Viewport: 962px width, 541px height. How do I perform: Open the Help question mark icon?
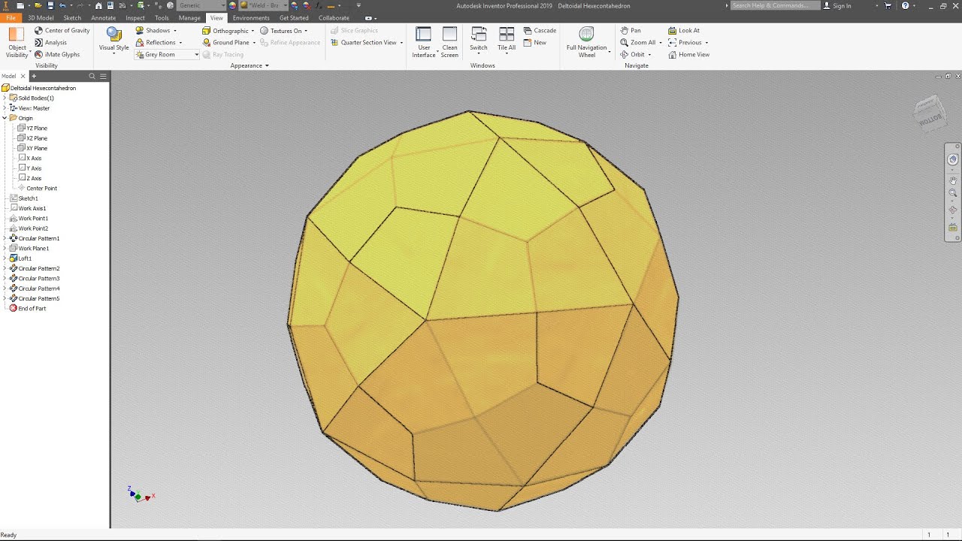(x=905, y=5)
